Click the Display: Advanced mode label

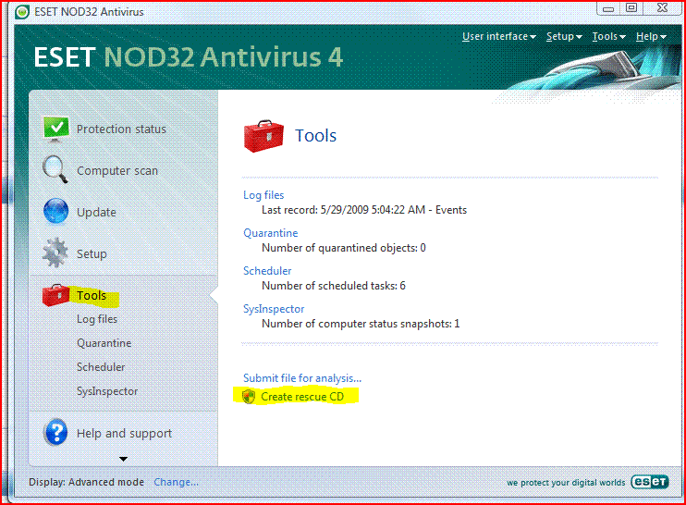coord(86,482)
